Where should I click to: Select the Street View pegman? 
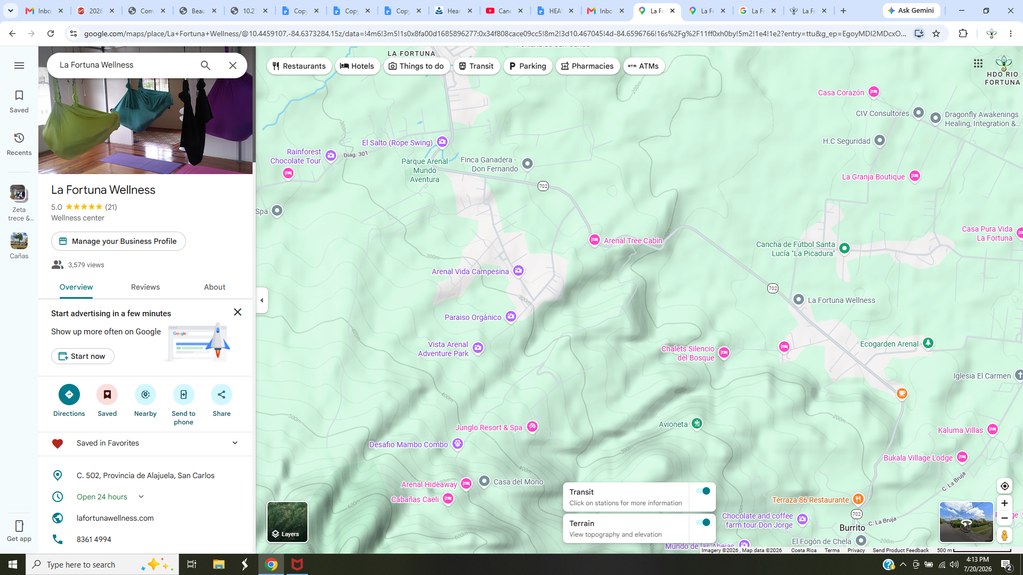[1004, 535]
